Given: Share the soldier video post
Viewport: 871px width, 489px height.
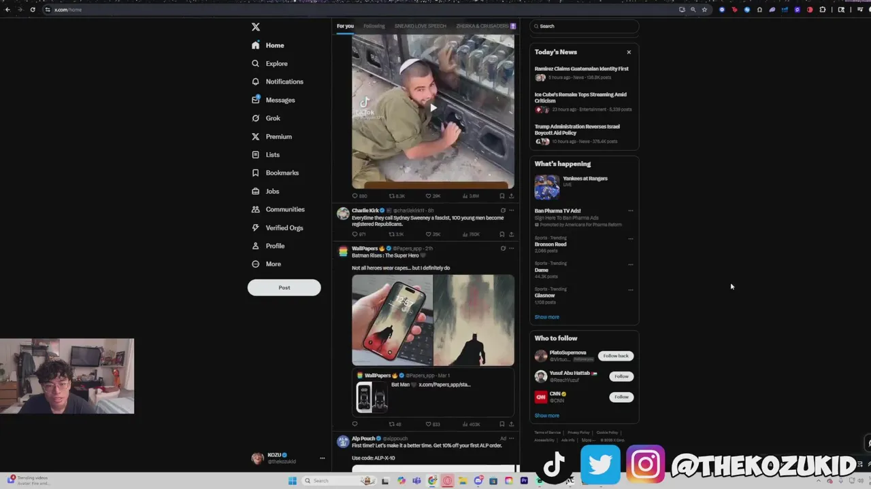Looking at the screenshot, I should click(x=511, y=196).
